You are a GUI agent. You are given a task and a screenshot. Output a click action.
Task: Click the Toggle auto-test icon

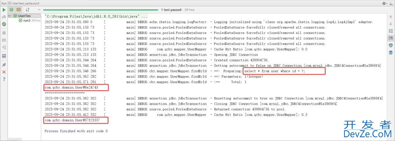point(4,24)
